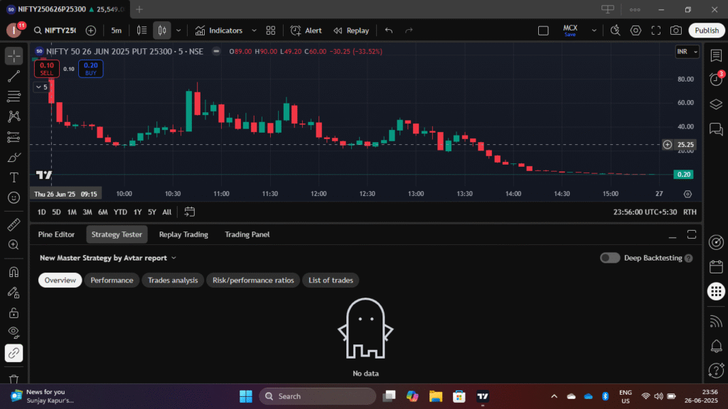Open the forecasting and measurement tools

point(14,137)
